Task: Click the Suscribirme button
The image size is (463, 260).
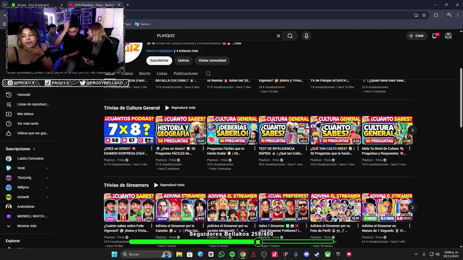Action: click(x=159, y=61)
